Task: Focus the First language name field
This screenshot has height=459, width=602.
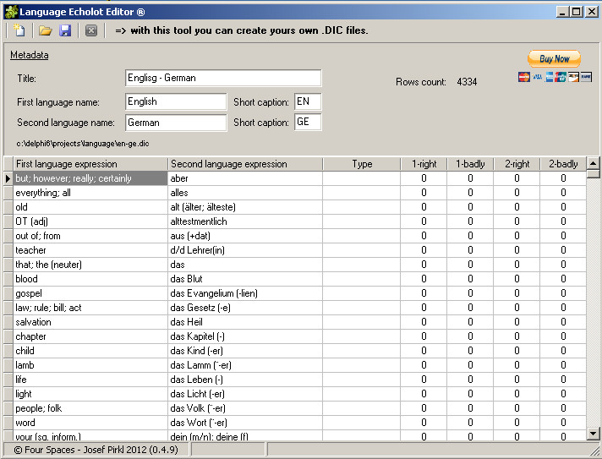Action: [176, 101]
